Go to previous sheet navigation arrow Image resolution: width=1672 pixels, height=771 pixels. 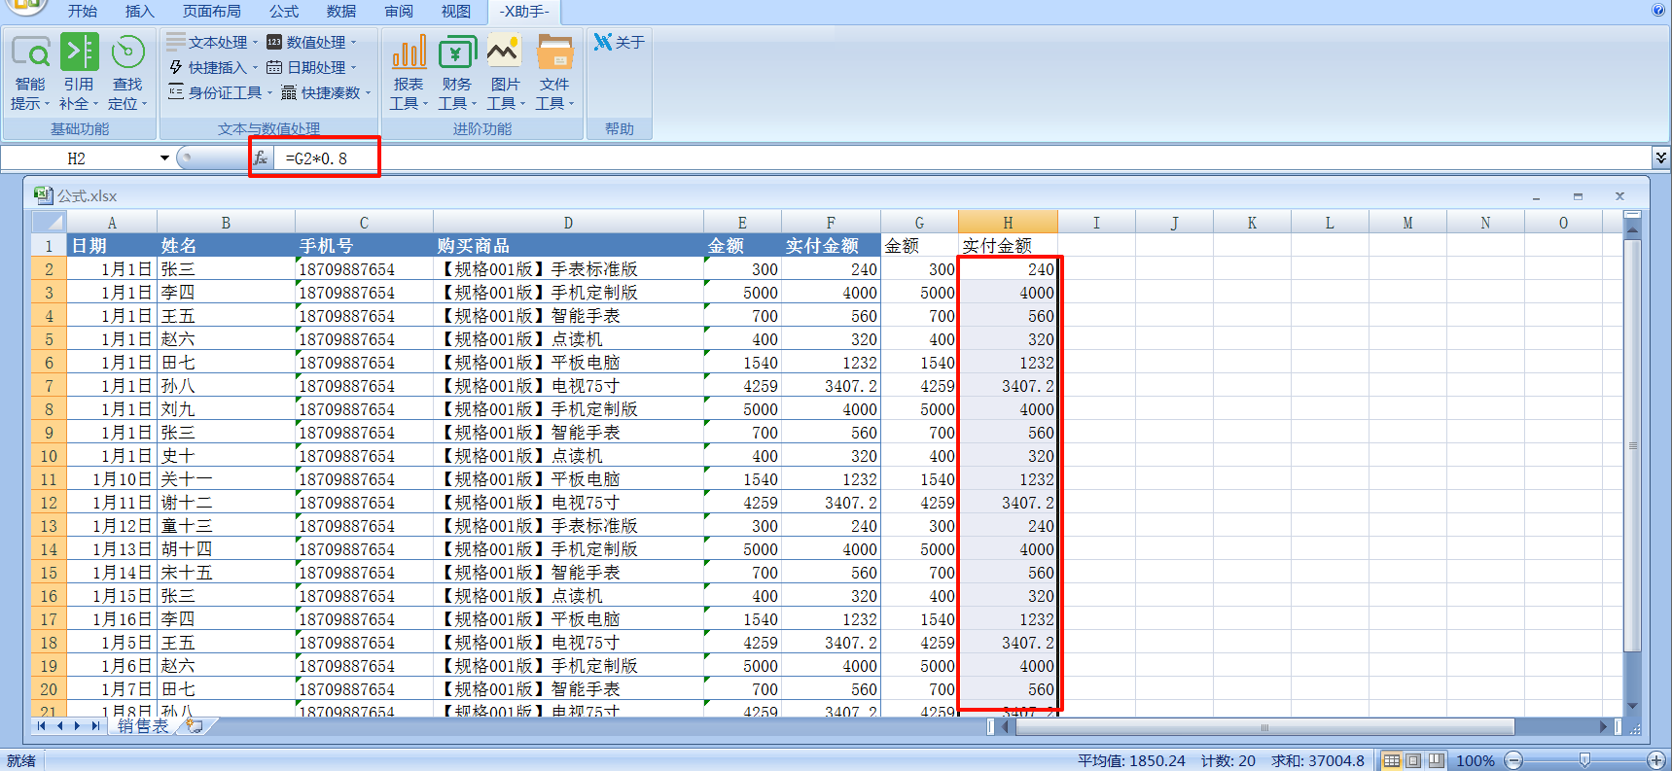(59, 726)
